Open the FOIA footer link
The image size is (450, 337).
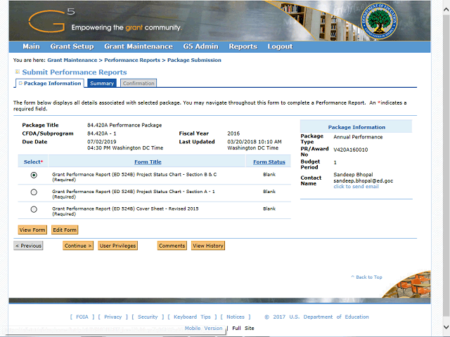(82, 317)
